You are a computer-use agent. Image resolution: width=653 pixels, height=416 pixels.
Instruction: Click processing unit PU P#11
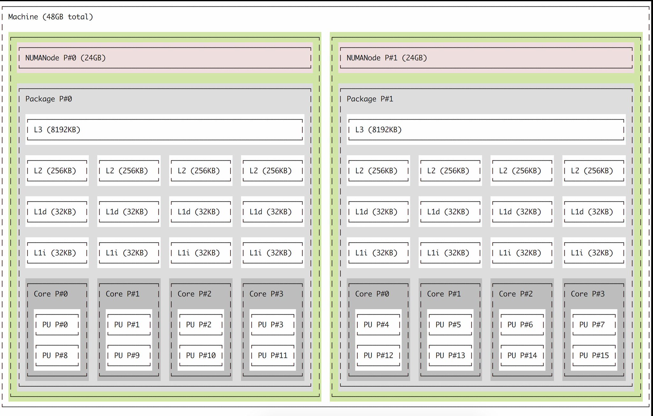[x=273, y=355]
